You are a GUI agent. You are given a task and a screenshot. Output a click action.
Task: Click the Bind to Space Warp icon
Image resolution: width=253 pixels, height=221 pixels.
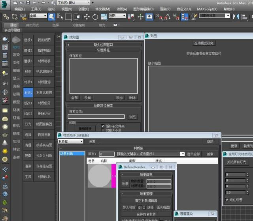pos(23,17)
